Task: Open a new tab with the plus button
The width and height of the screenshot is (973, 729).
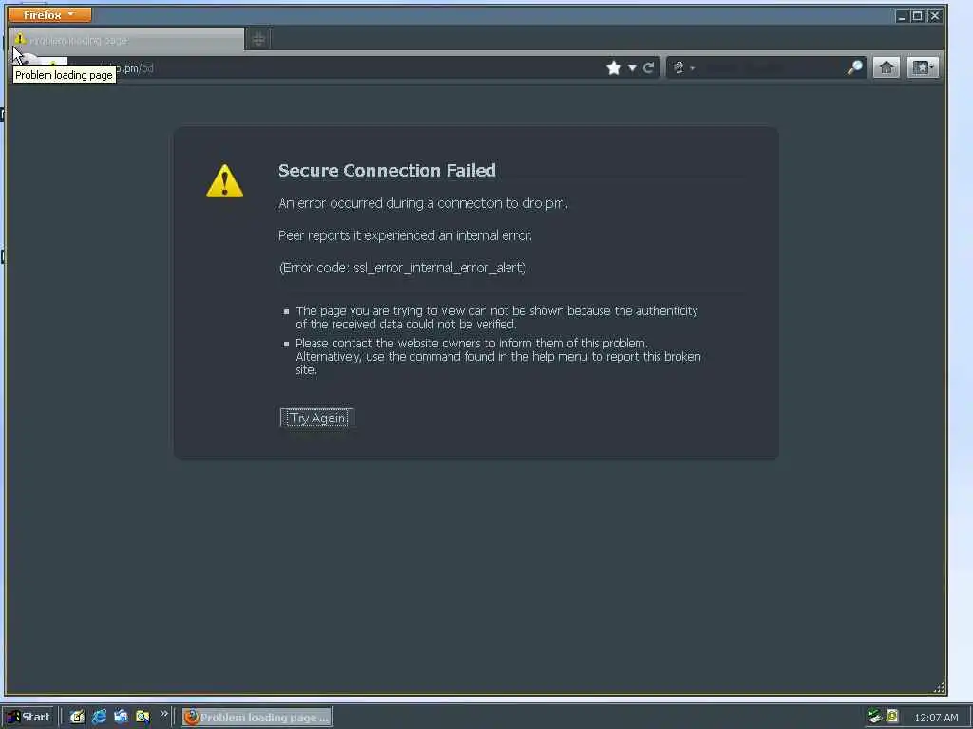Action: click(258, 40)
